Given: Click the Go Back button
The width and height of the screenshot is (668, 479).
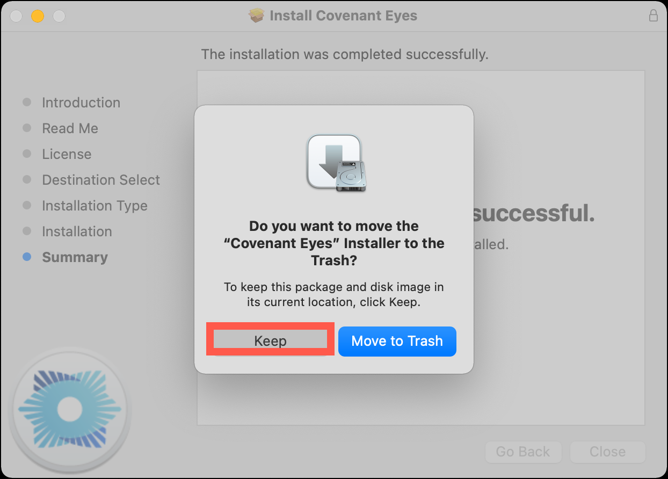Looking at the screenshot, I should click(x=523, y=452).
